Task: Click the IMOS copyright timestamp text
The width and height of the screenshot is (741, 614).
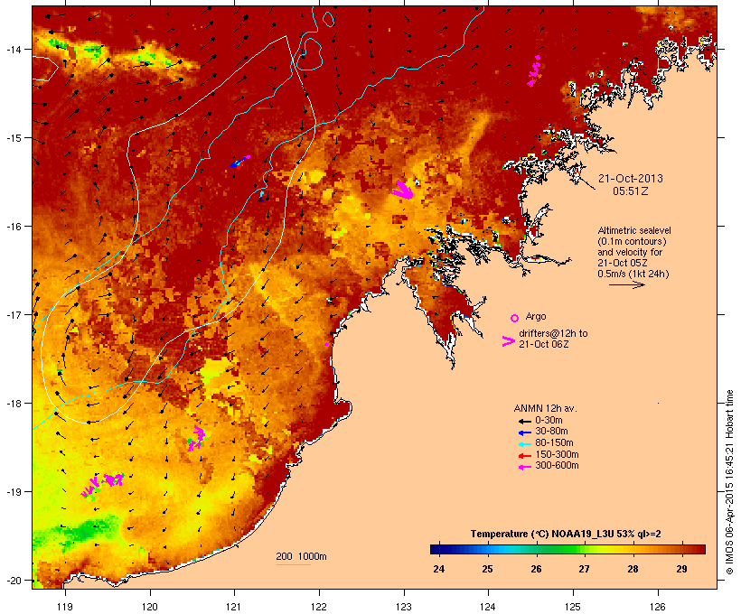Action: tap(729, 482)
